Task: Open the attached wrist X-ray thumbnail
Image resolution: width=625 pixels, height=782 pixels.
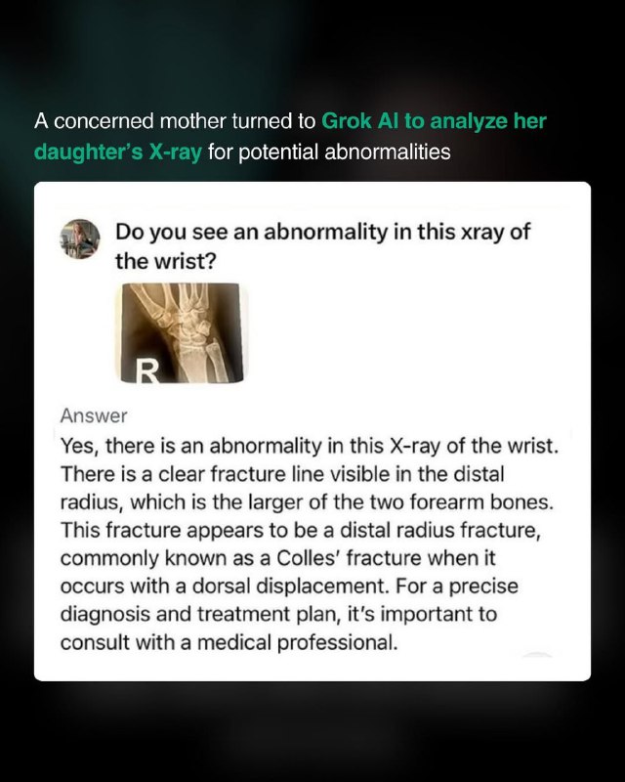Action: point(182,332)
